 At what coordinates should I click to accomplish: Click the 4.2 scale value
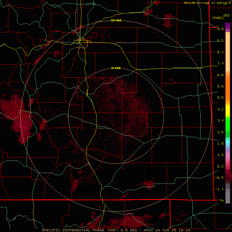(x=220, y=109)
